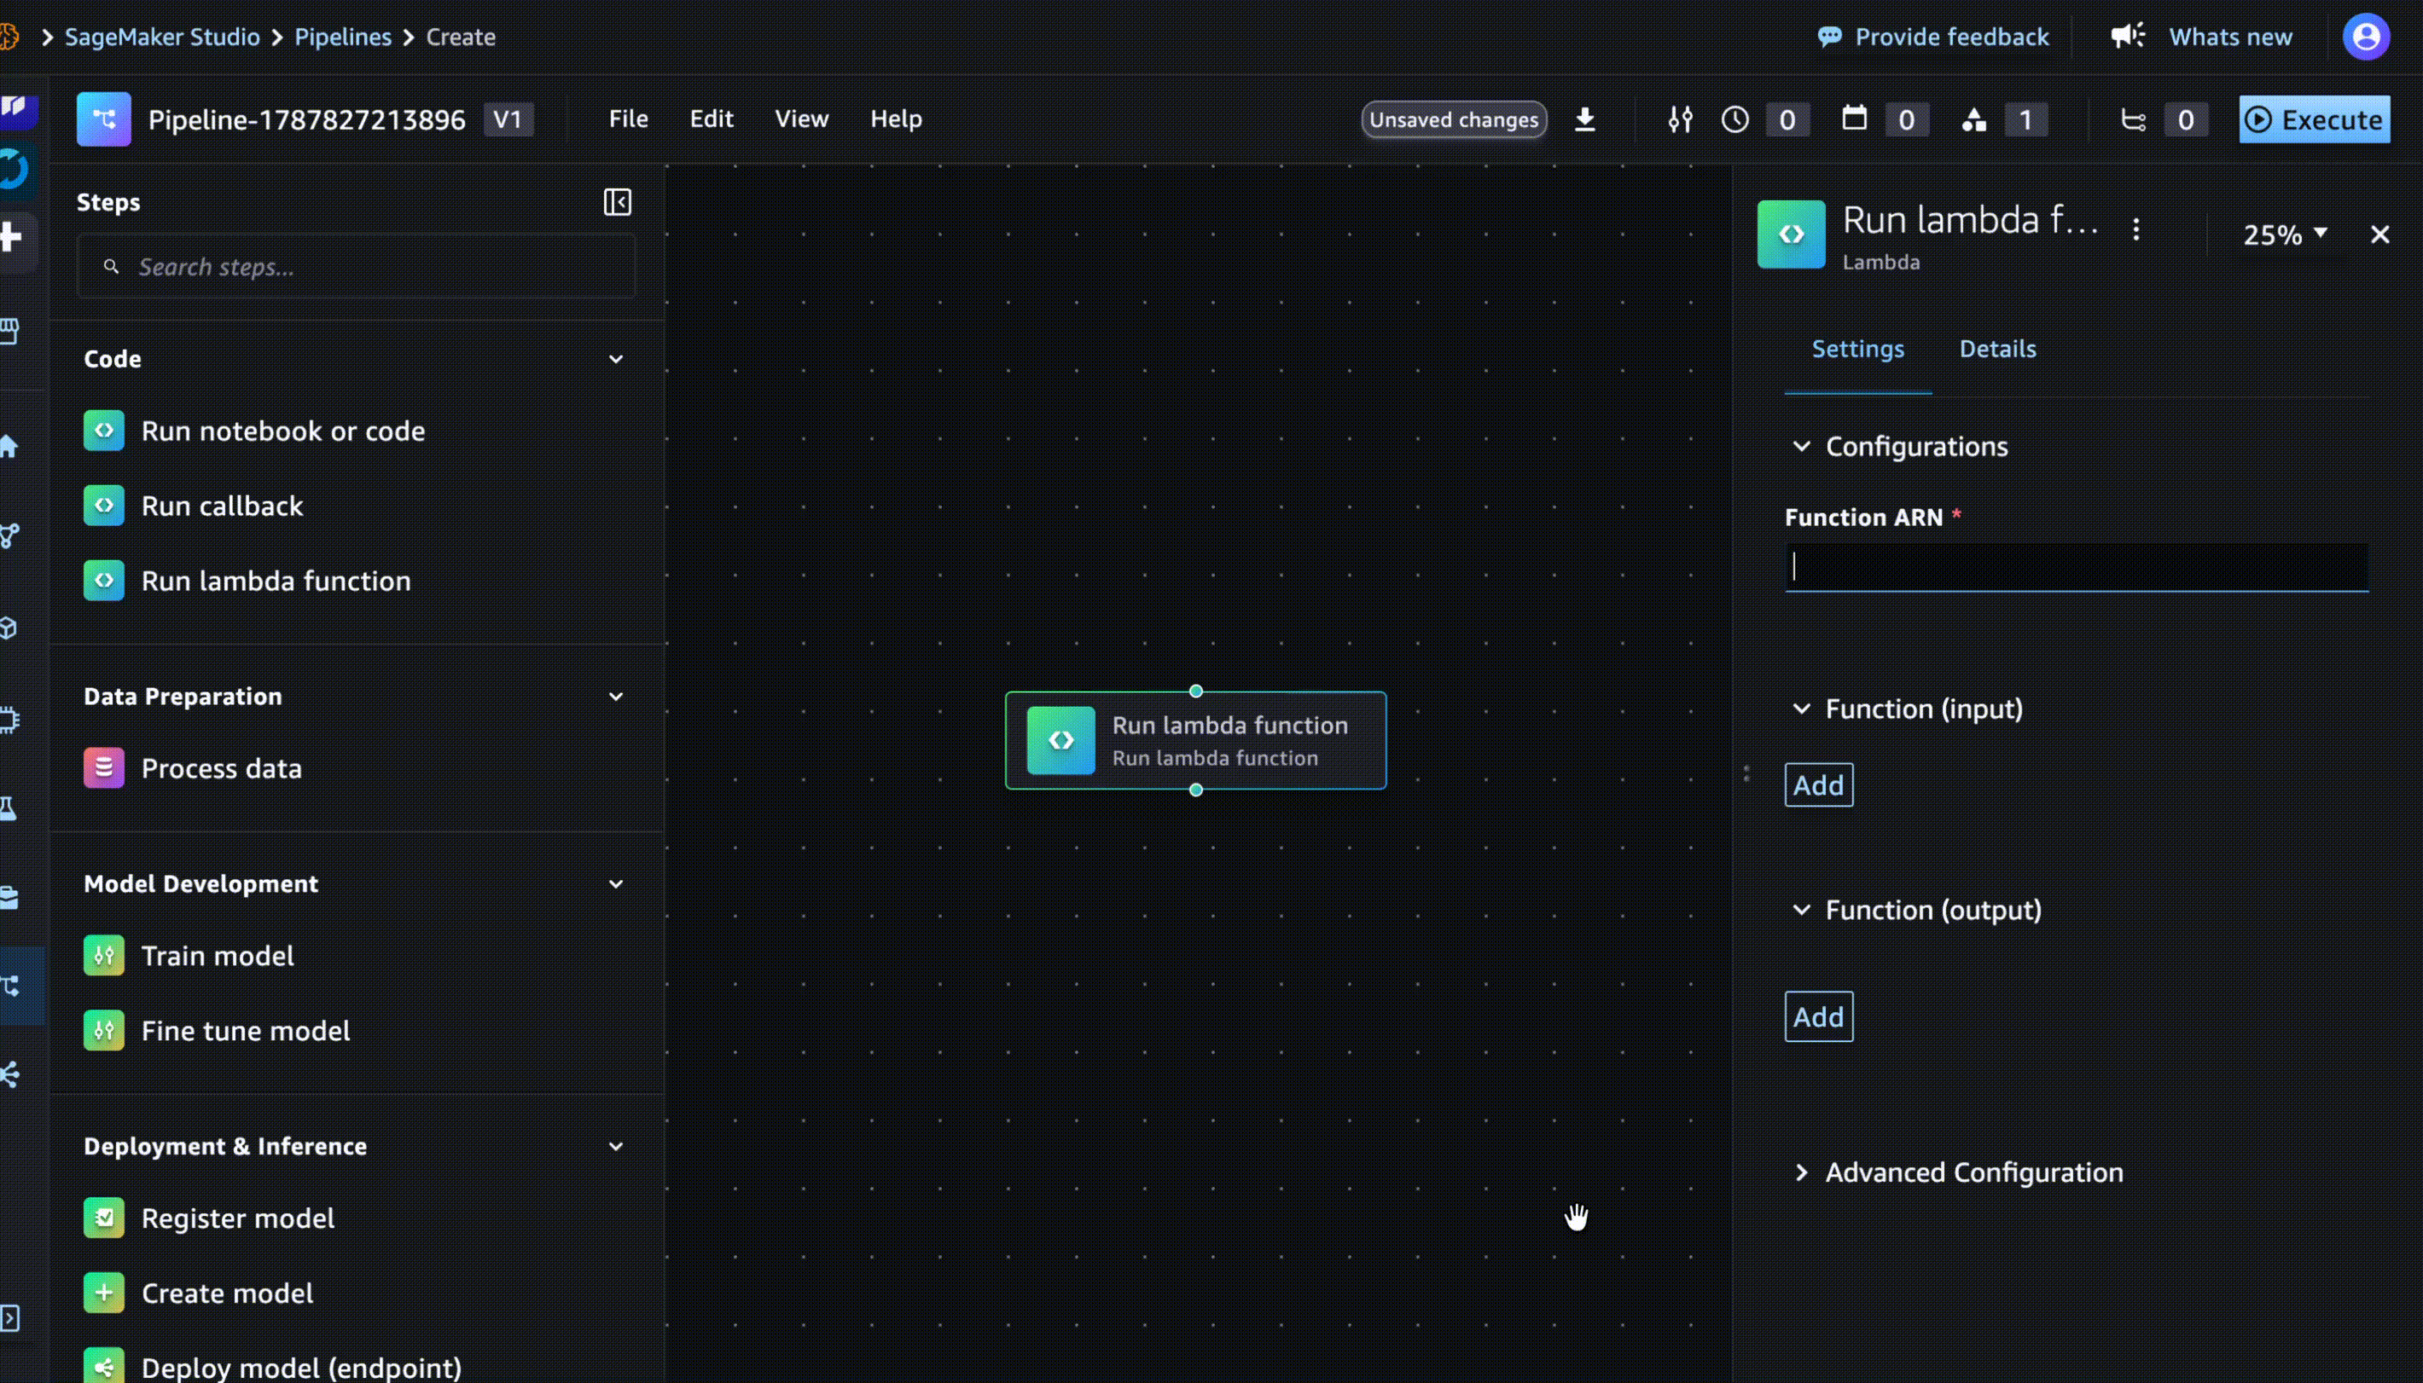The height and width of the screenshot is (1383, 2423).
Task: Open the Provide feedback link
Action: [1952, 37]
